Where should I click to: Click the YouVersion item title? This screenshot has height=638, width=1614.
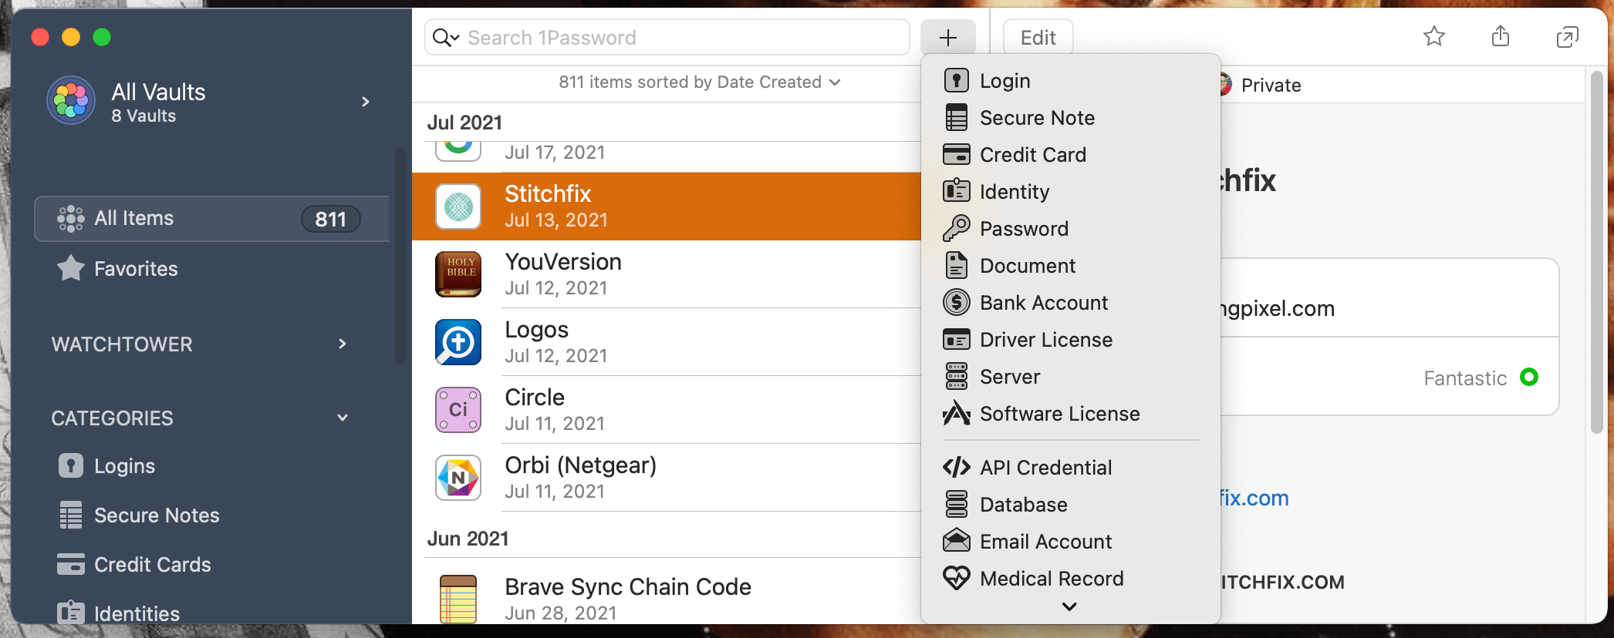(x=563, y=262)
